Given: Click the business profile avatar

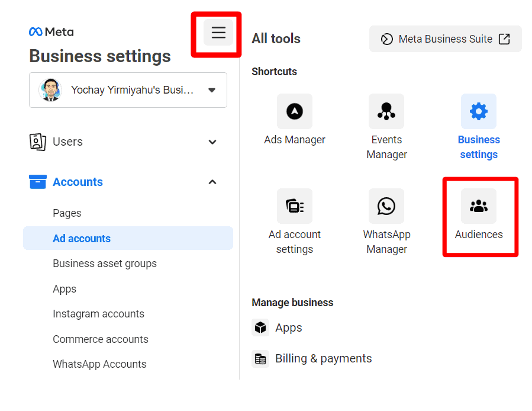Looking at the screenshot, I should coord(50,90).
